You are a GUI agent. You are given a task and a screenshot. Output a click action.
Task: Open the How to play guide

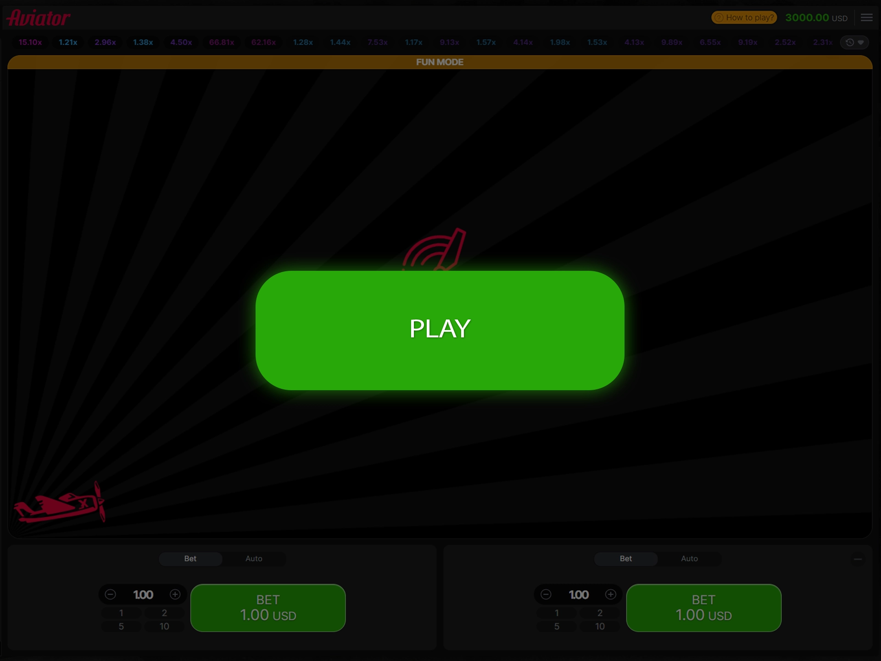pos(743,17)
